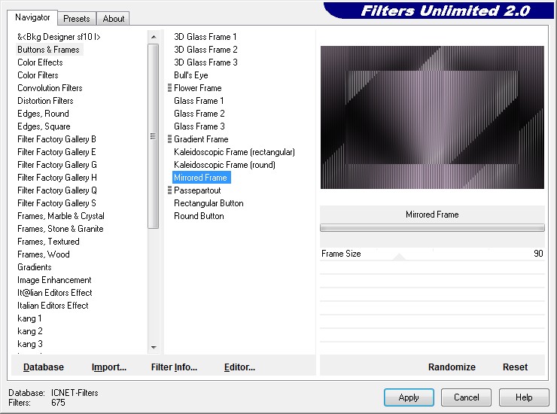Choose Kaleidoscopic Frame (round)
Viewport: 557px width, 414px height.
224,165
